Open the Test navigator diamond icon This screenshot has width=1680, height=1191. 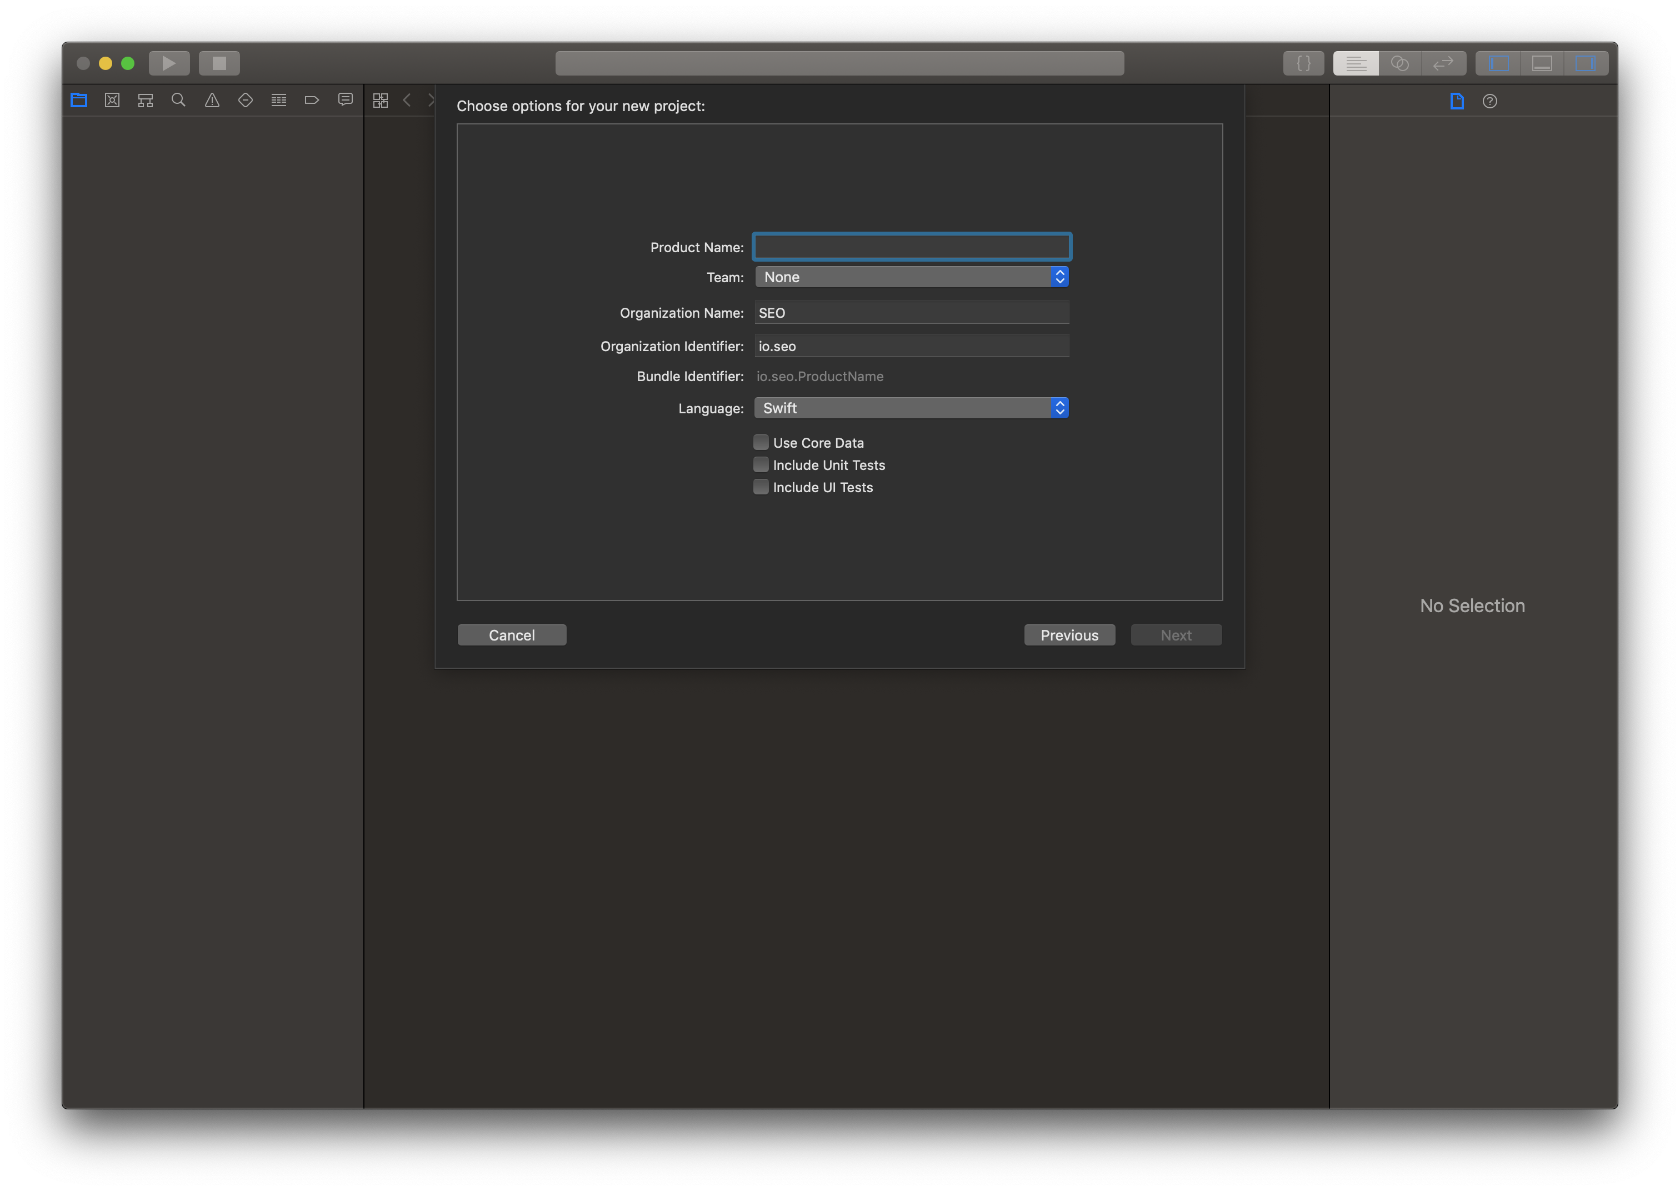click(246, 101)
